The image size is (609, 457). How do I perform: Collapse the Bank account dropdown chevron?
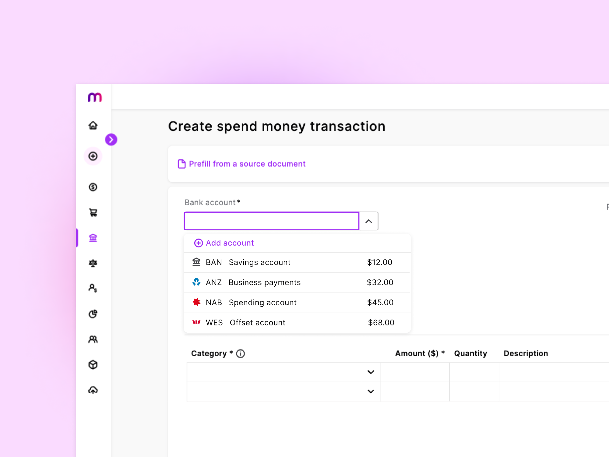click(368, 221)
